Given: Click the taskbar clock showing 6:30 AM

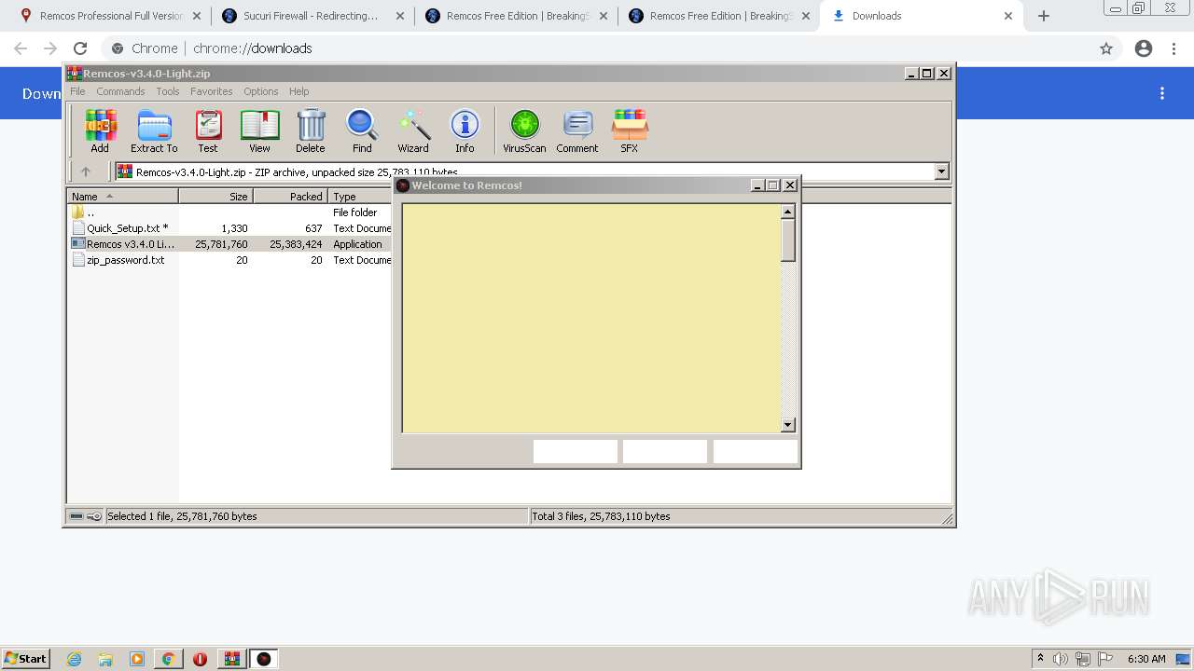Looking at the screenshot, I should 1146,659.
